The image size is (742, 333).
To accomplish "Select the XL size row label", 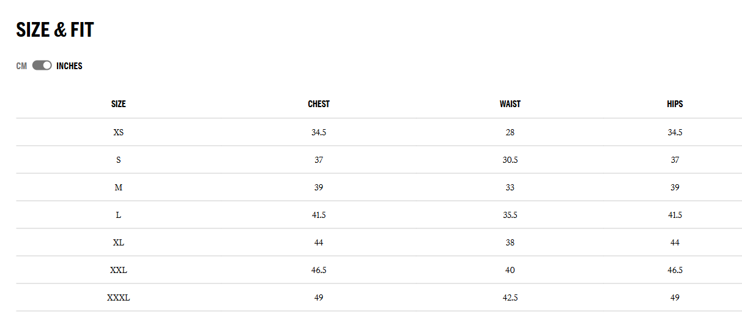I will pos(119,242).
